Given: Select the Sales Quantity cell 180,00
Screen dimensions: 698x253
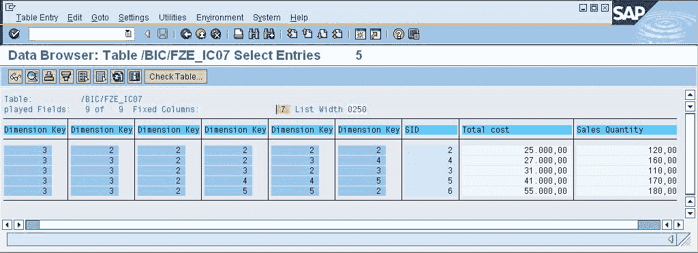Looking at the screenshot, I should (x=627, y=191).
